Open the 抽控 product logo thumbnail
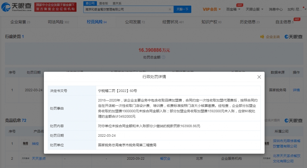307x168 pixels. 25,143
